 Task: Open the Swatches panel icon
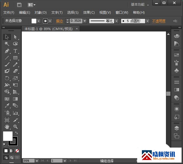click(x=176, y=55)
